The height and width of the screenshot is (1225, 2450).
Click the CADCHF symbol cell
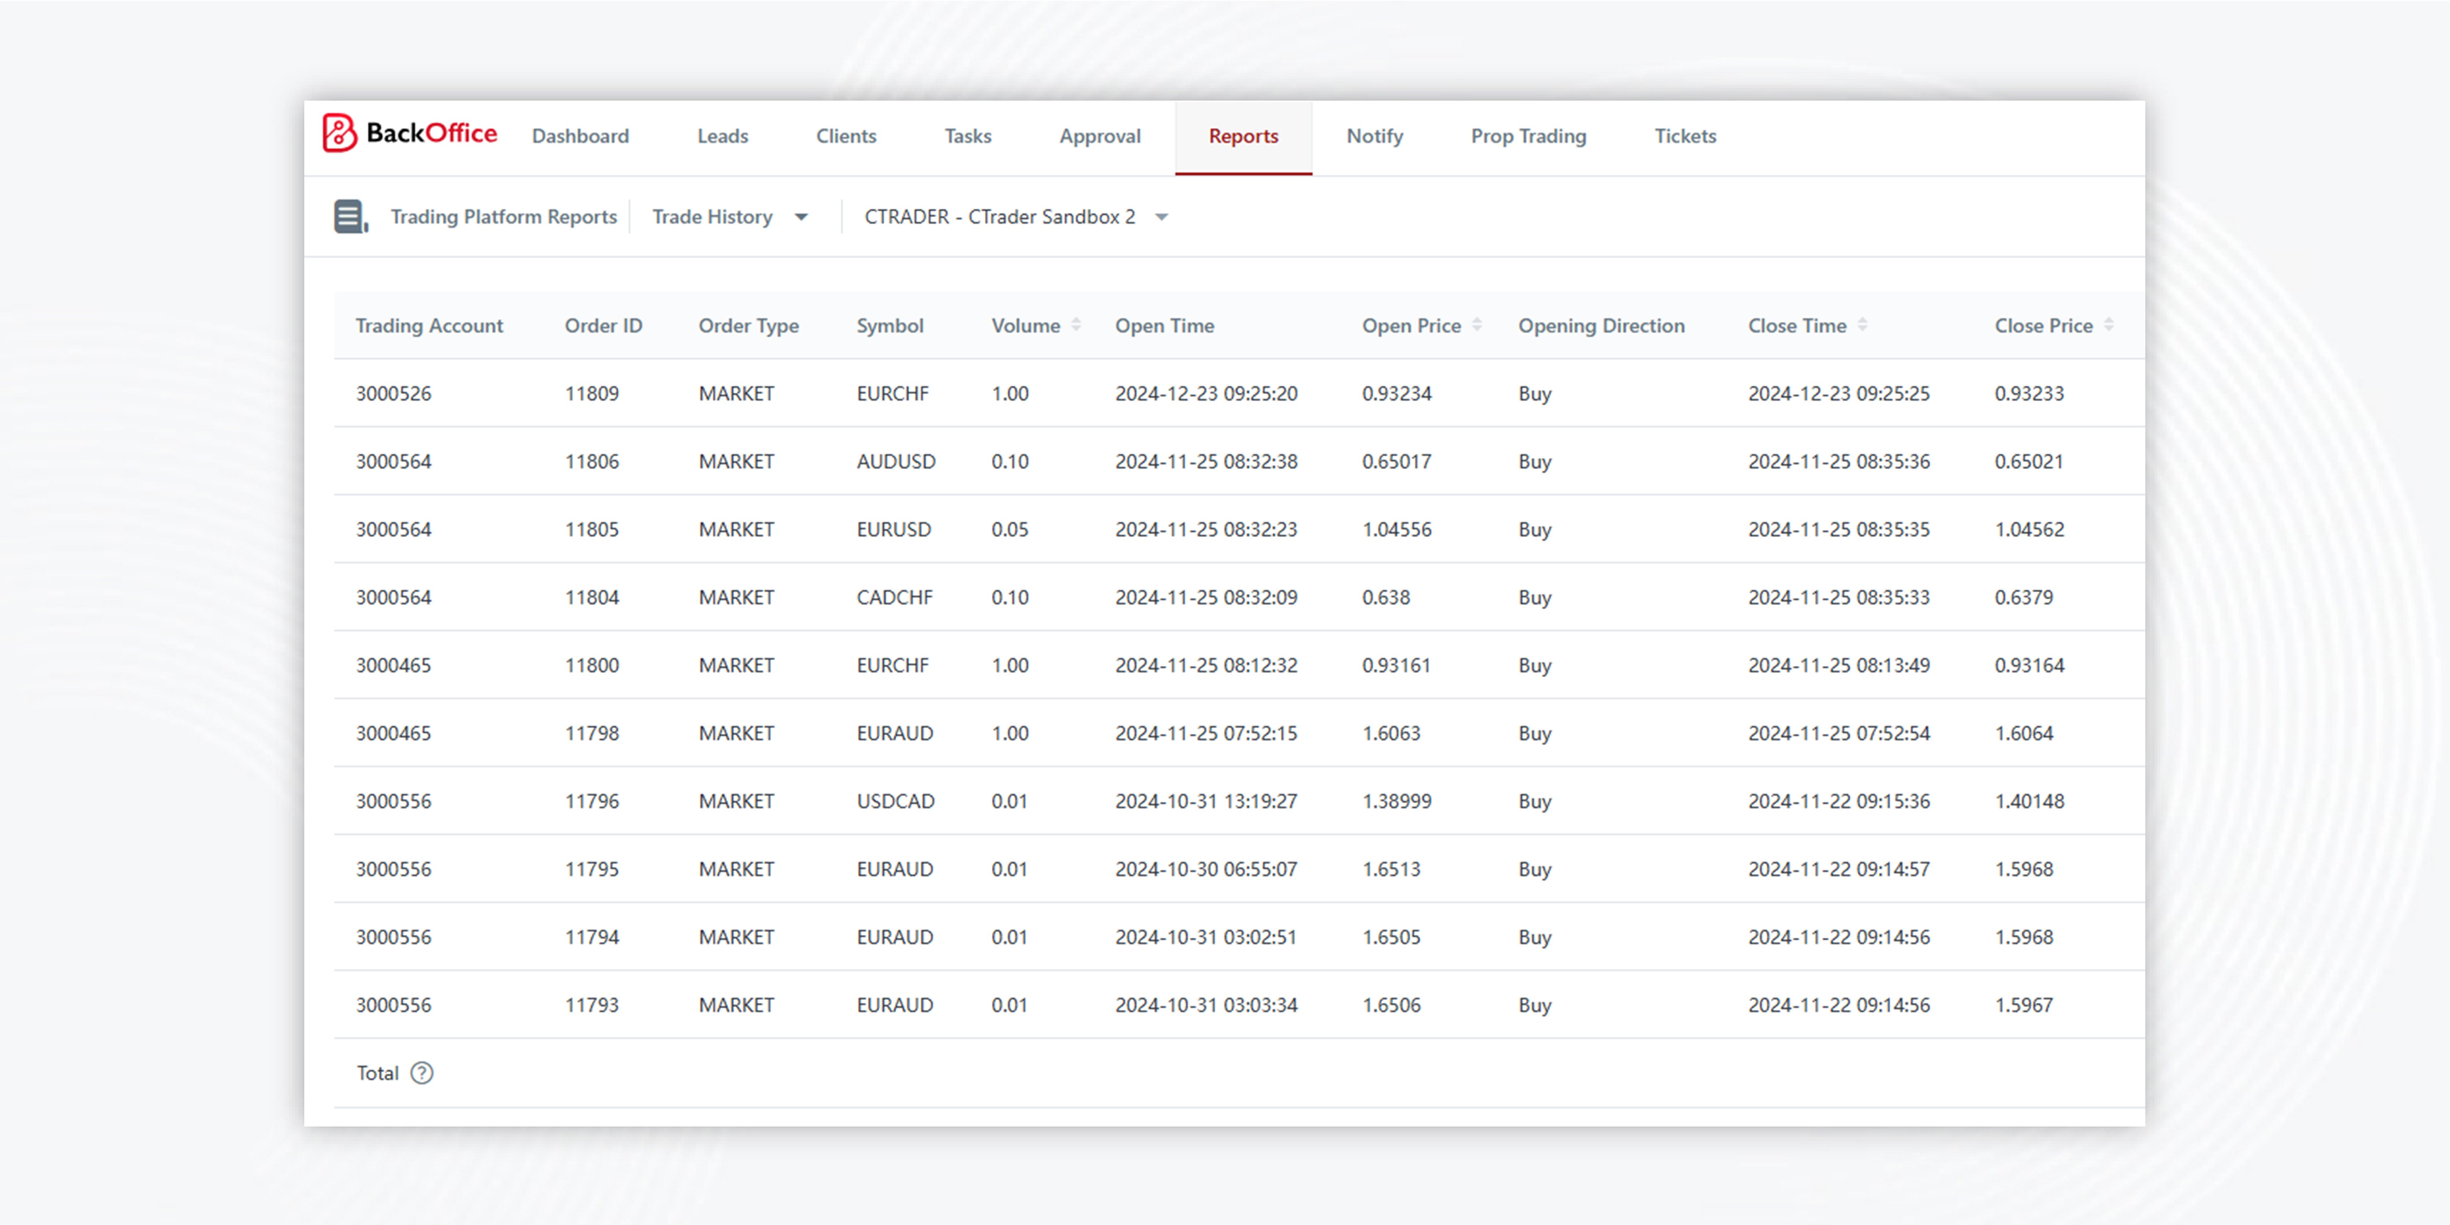(x=894, y=597)
